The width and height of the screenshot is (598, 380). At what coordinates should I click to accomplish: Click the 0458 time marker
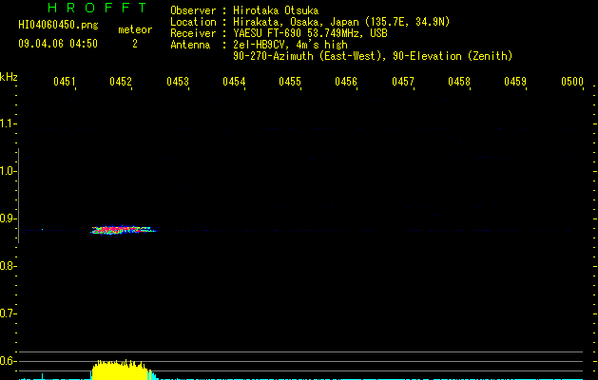click(459, 82)
